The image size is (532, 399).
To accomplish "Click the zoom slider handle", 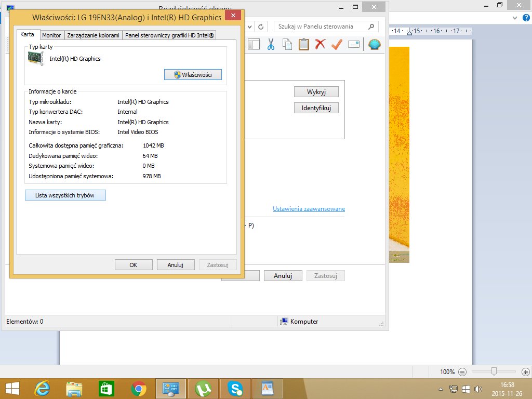I will click(494, 371).
